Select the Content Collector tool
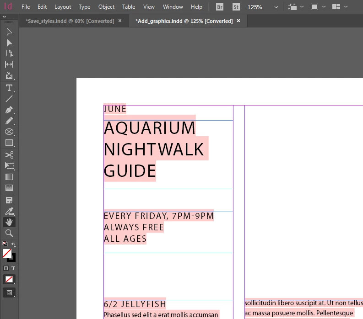This screenshot has height=319, width=363. tap(9, 75)
